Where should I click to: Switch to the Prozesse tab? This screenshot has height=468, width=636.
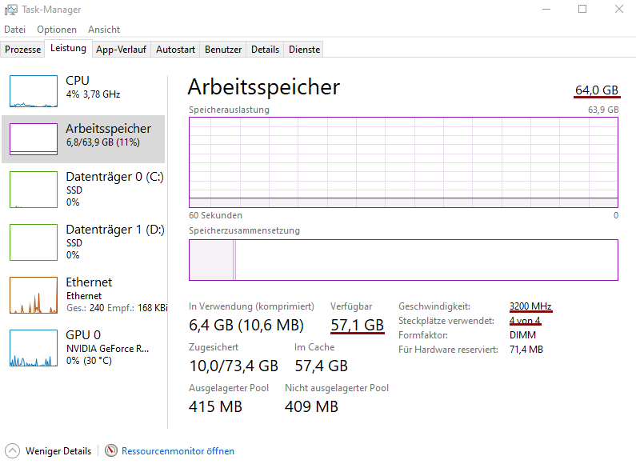22,50
